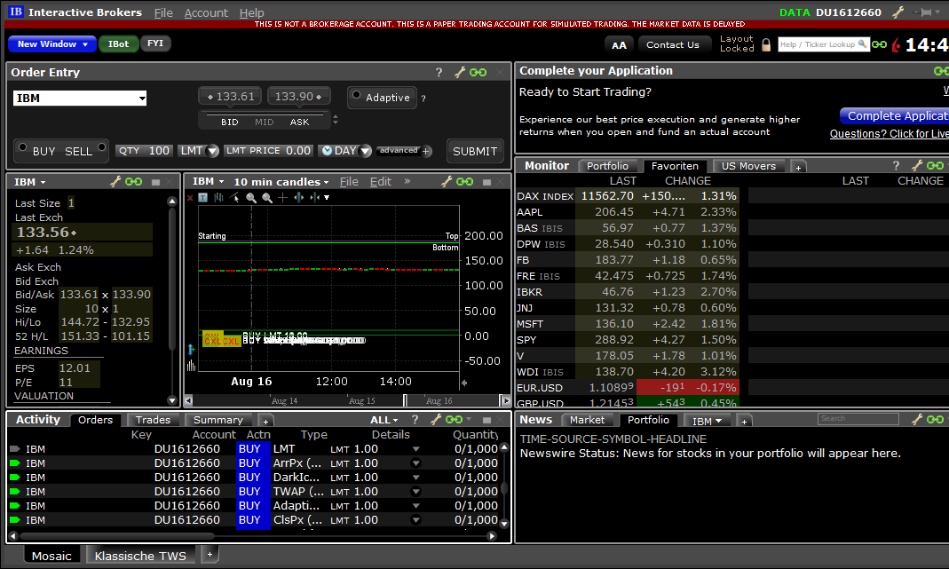
Task: Click the search magnifier in Ticker Lookup
Action: point(863,44)
